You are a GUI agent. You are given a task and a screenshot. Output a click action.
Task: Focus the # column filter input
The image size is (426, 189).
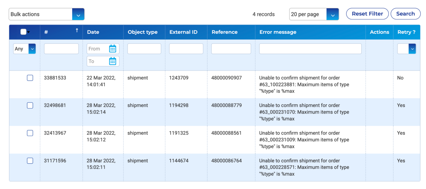coord(61,49)
